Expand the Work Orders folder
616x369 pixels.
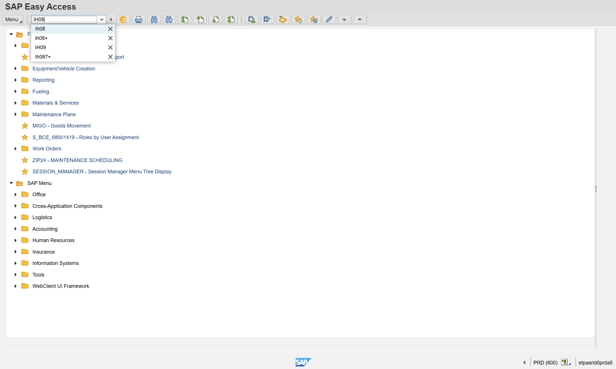[16, 149]
